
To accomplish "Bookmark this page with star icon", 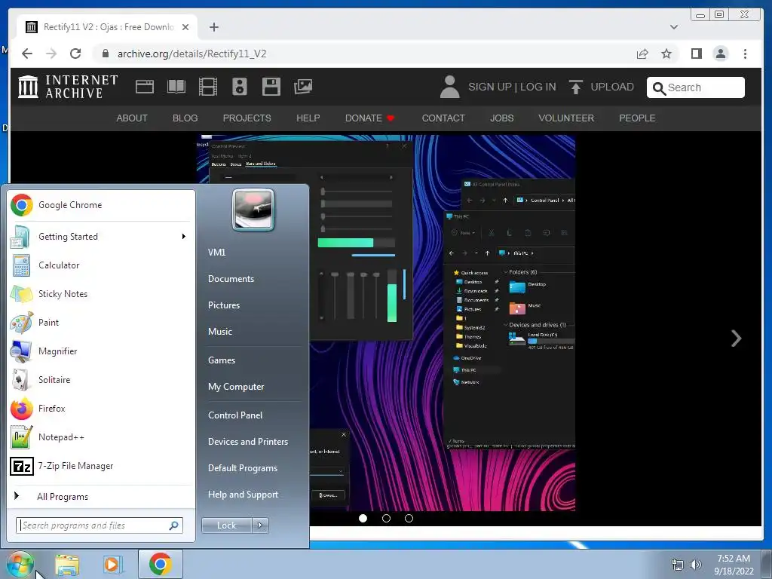I will pyautogui.click(x=666, y=54).
